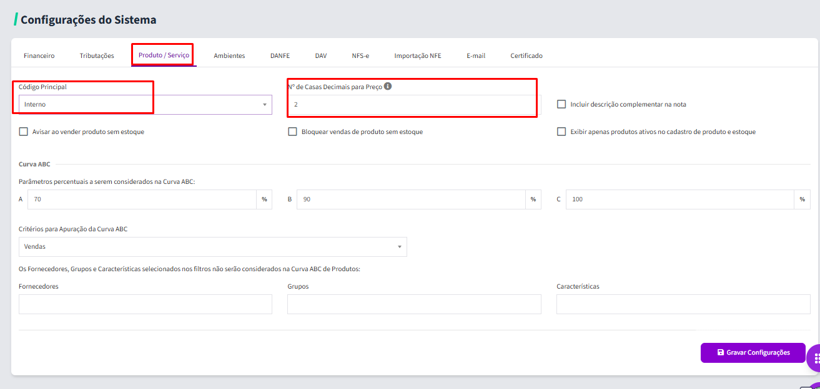Focus the Curva ABC B percentage field
The height and width of the screenshot is (389, 820).
tap(411, 199)
